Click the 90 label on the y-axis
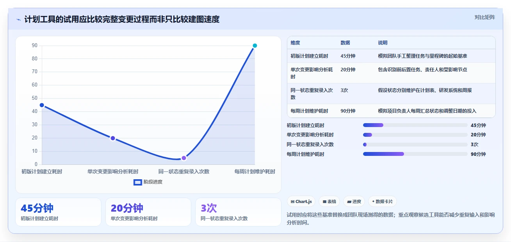511x242 pixels. click(35, 46)
